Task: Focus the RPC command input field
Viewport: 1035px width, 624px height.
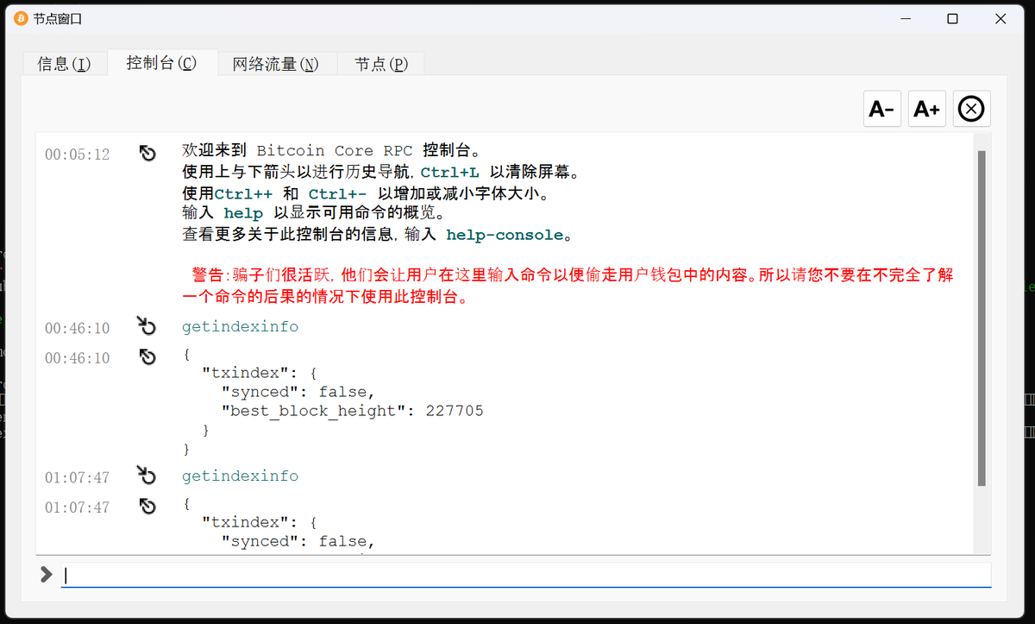Action: 526,576
